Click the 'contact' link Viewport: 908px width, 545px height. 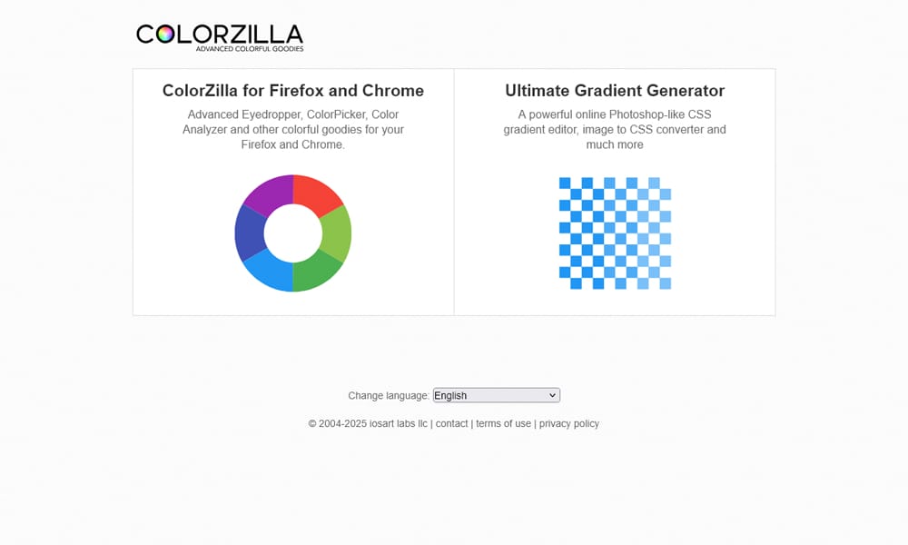tap(452, 423)
